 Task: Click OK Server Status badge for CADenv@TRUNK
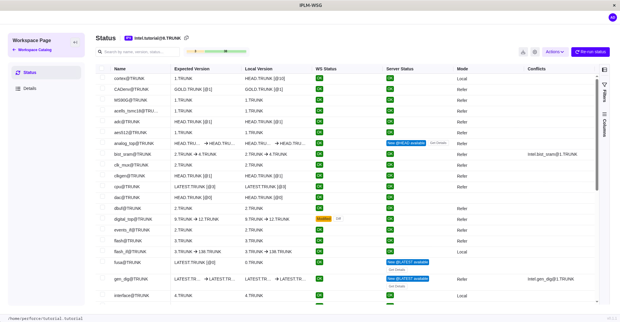click(390, 89)
